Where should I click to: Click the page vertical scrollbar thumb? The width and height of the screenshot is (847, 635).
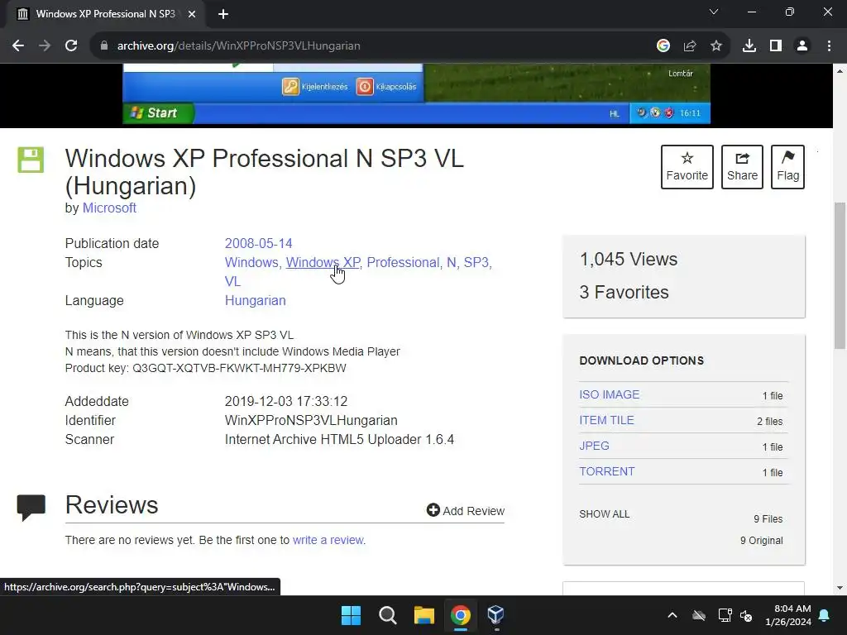(840, 275)
